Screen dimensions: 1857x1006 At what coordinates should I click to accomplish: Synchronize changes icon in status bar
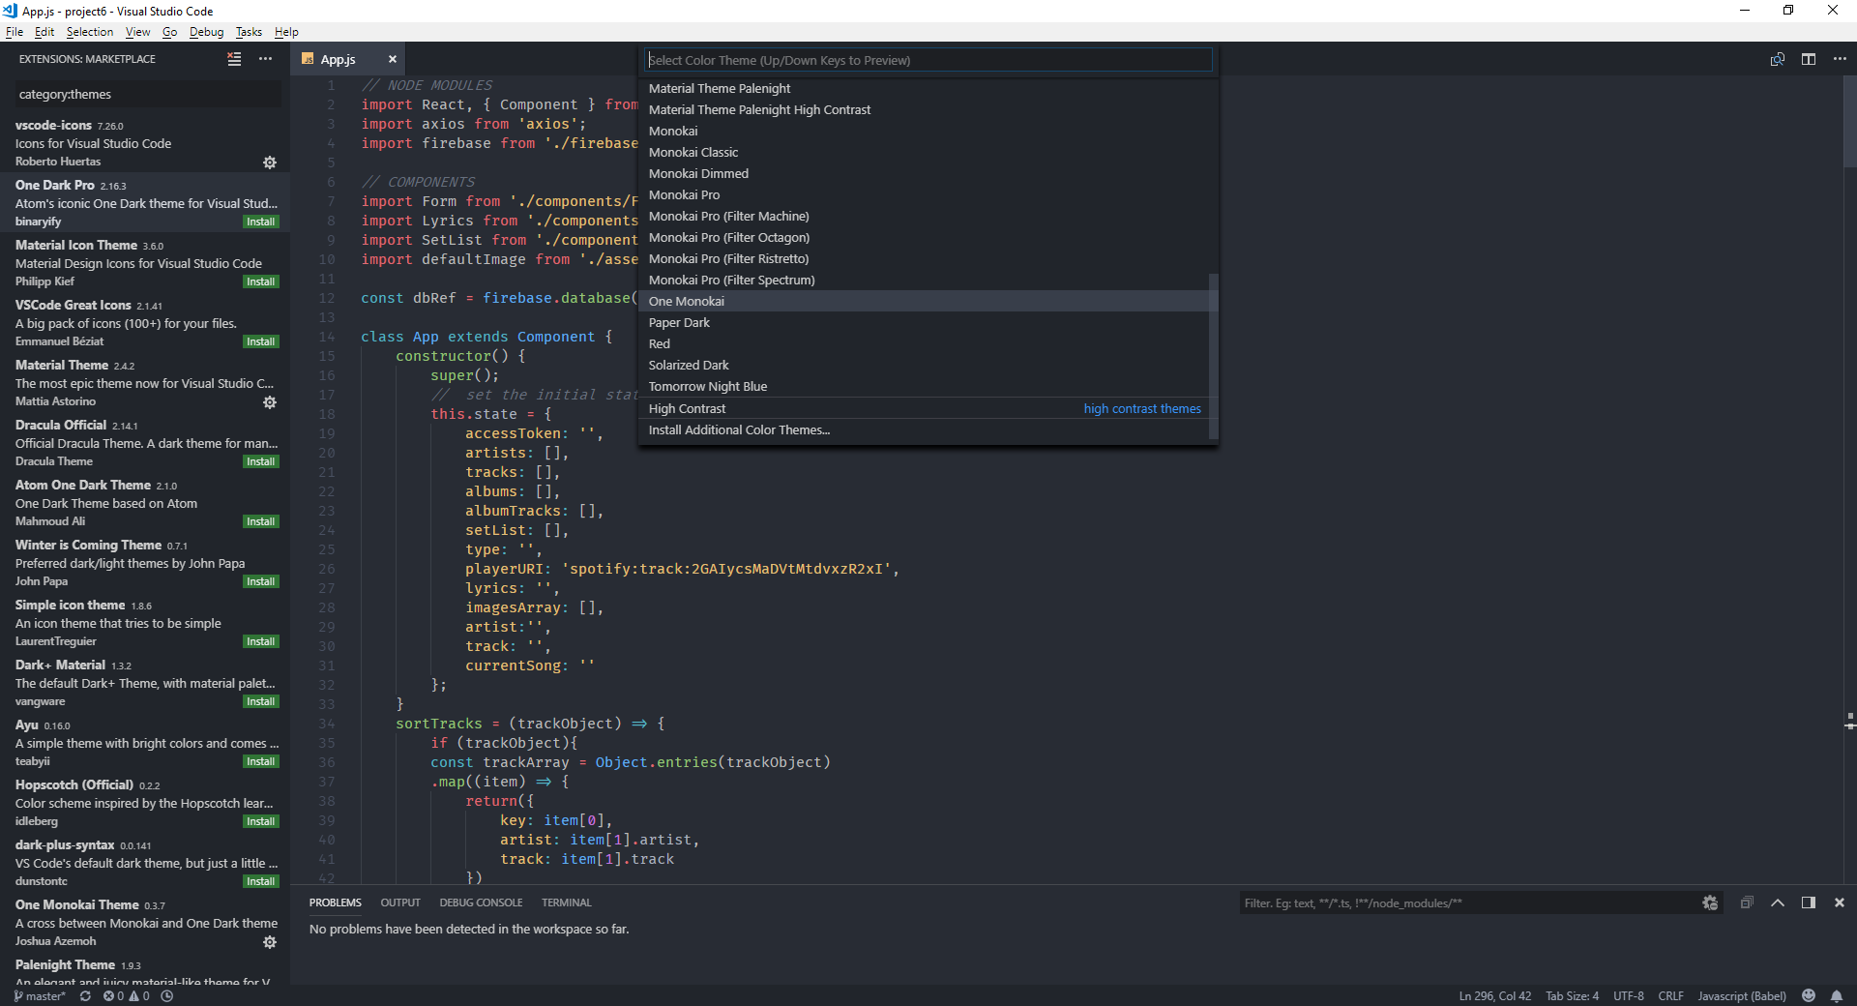pos(85,995)
